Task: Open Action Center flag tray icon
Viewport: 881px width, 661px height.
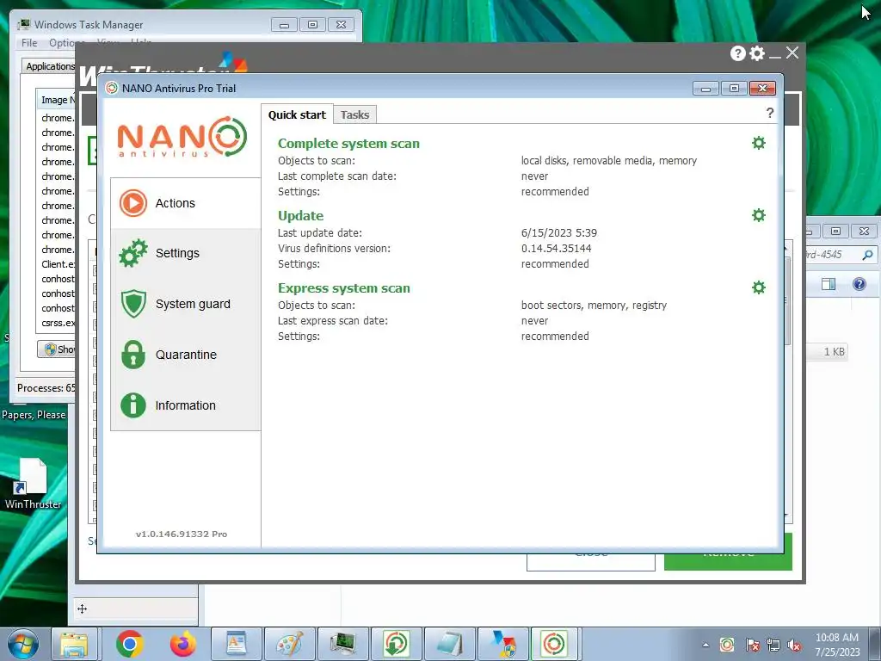Action: coord(752,645)
